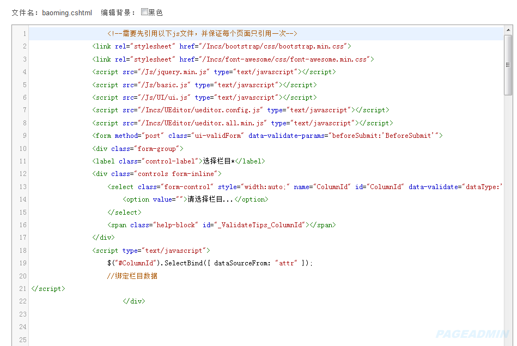
Task: Click the option 请选择栏目... line
Action: tap(196, 199)
